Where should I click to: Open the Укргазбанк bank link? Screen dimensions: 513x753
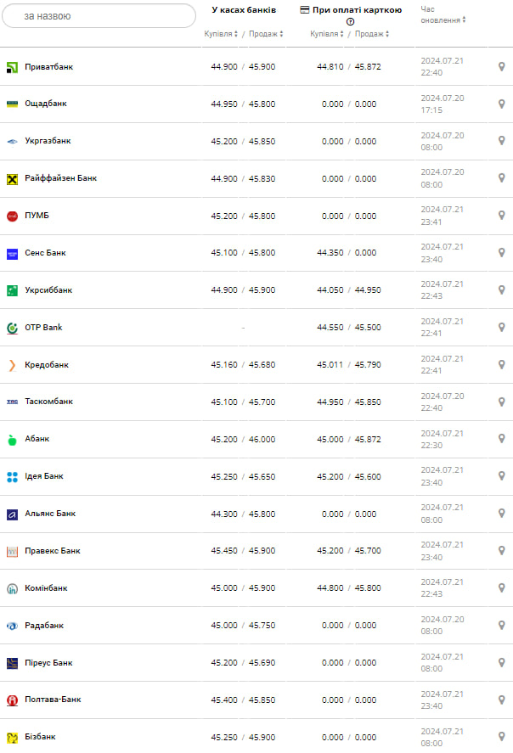point(48,141)
